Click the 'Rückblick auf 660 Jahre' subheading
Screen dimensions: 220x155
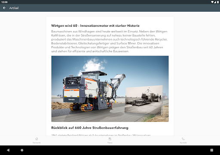tap(90, 128)
